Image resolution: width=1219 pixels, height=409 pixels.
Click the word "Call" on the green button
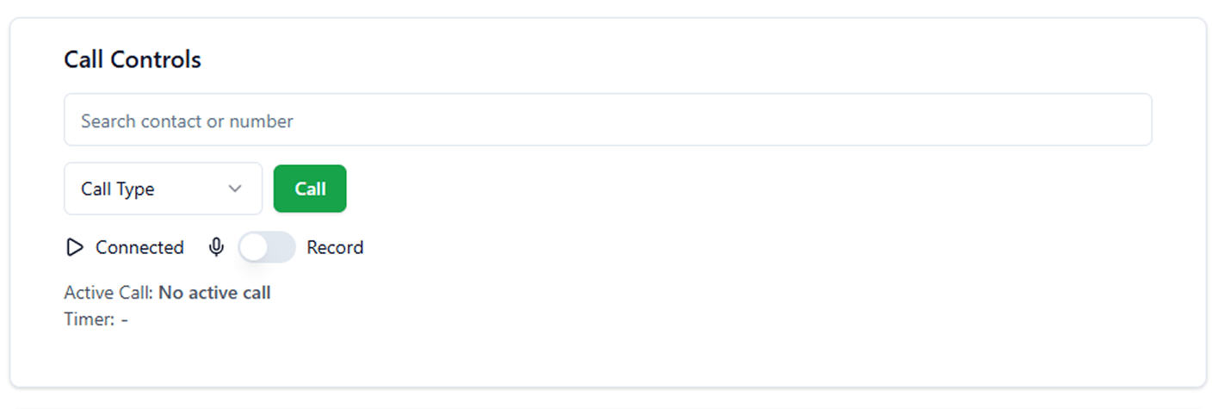pyautogui.click(x=310, y=189)
